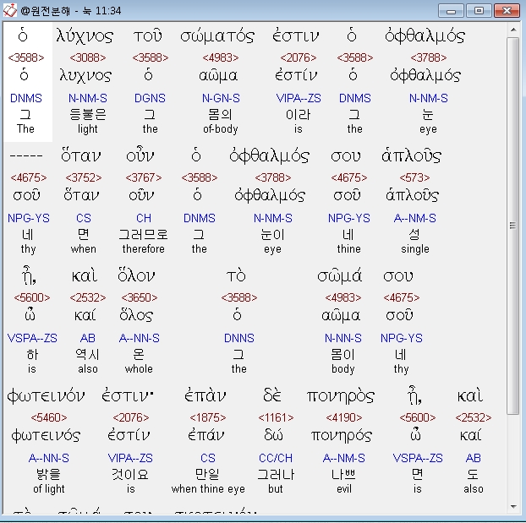This screenshot has width=526, height=523.
Task: Click the Korean gloss 몸의
Action: (220, 114)
